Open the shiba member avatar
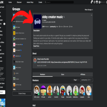 [x=89, y=91]
